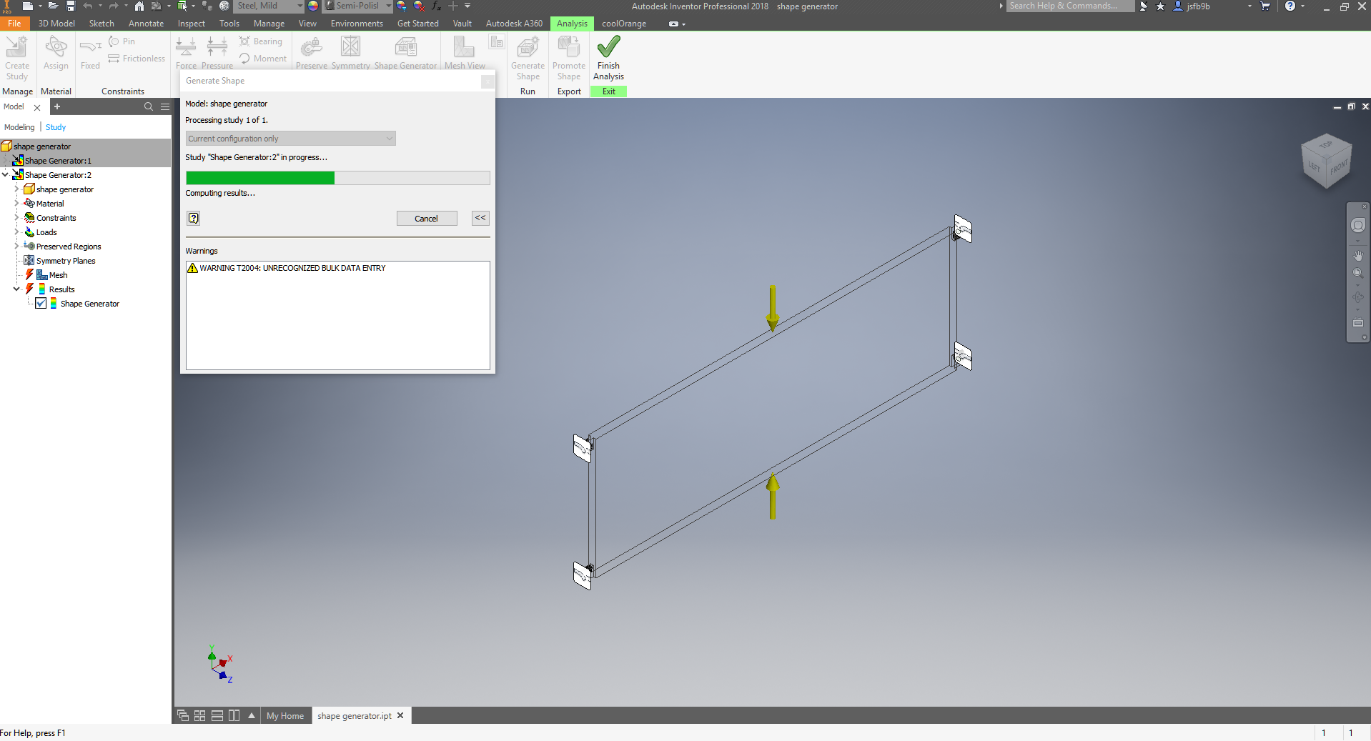Click the help icon in Generate Shape dialog
This screenshot has width=1371, height=741.
[x=194, y=218]
